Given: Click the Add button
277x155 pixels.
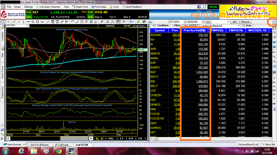Looking at the screenshot, I should (x=234, y=22).
